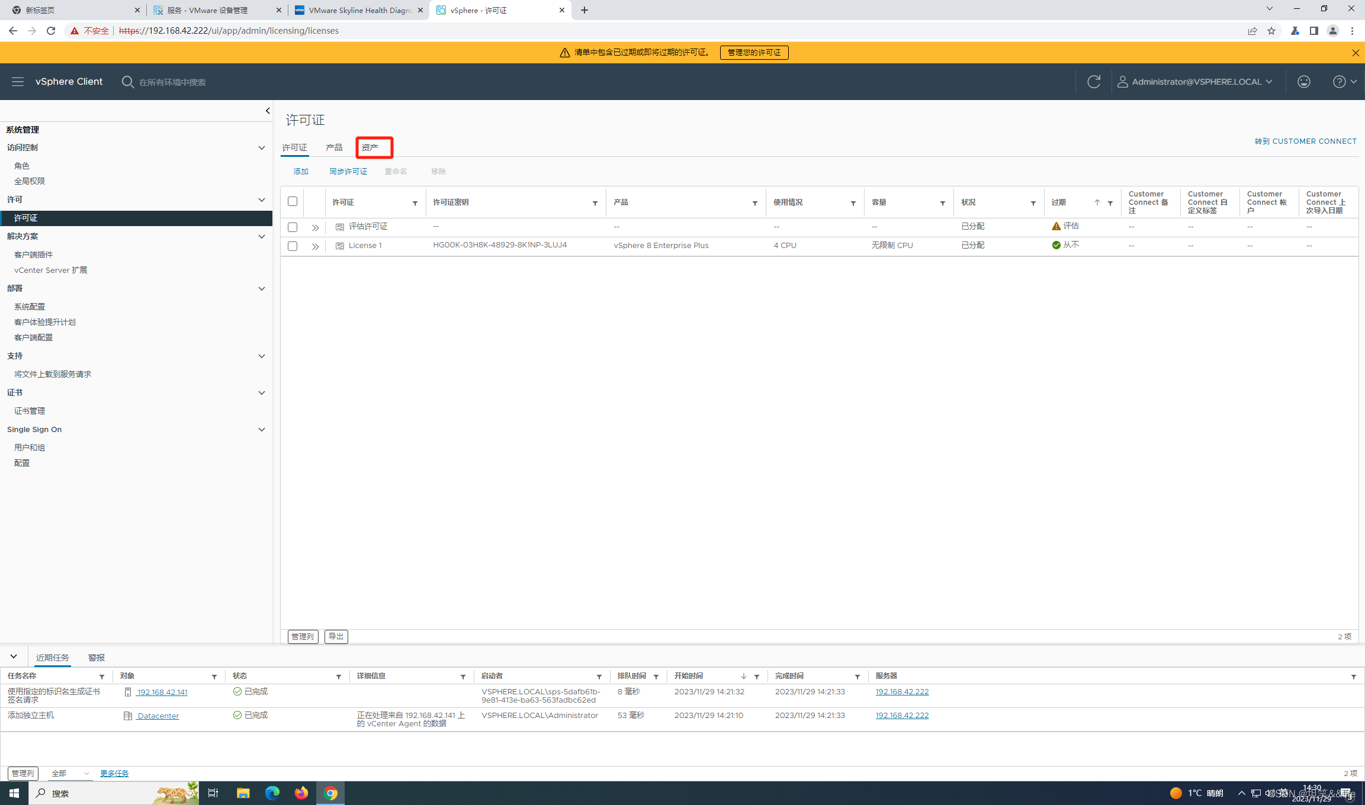Open the vSphere Client hamburger menu
Screen dimensions: 1365x805
(18, 82)
